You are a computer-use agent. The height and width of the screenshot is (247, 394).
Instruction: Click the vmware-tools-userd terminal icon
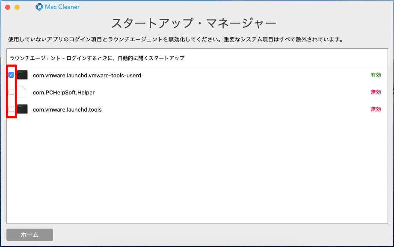click(x=22, y=75)
